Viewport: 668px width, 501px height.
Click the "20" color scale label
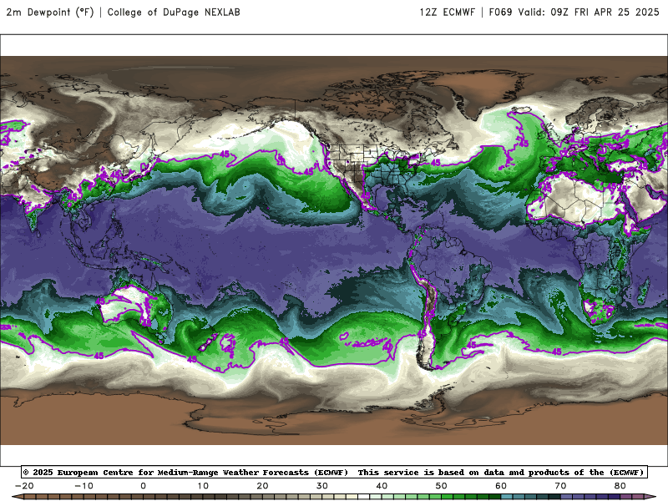[x=262, y=486]
